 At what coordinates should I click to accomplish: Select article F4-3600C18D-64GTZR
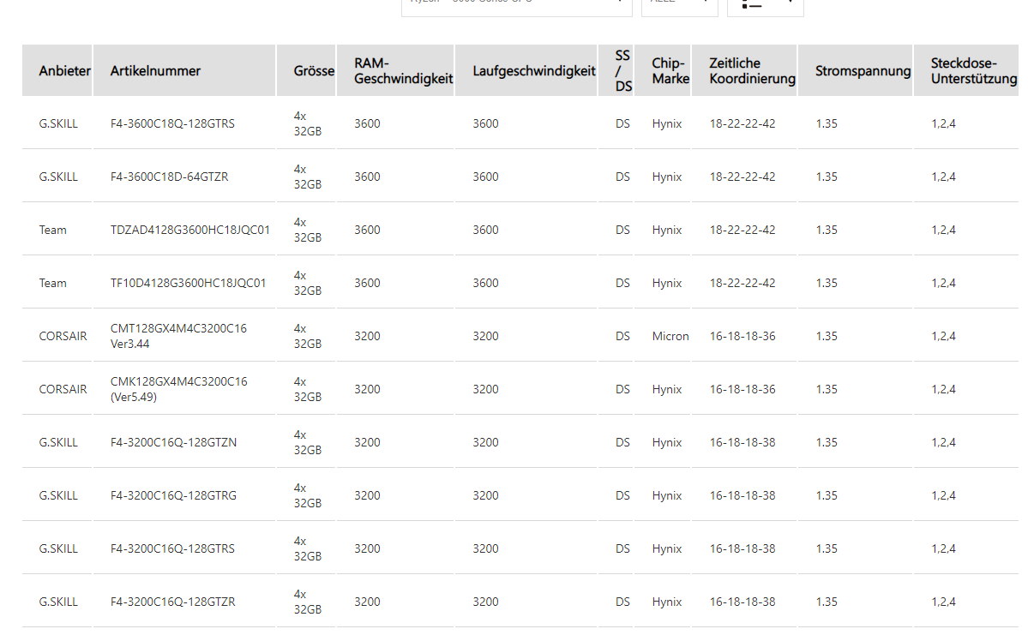(x=169, y=177)
